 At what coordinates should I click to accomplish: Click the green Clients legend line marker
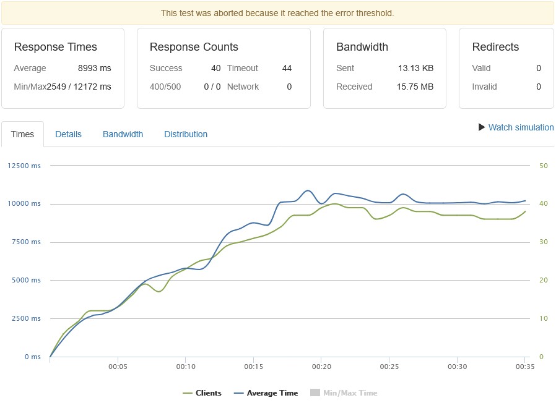click(x=188, y=392)
